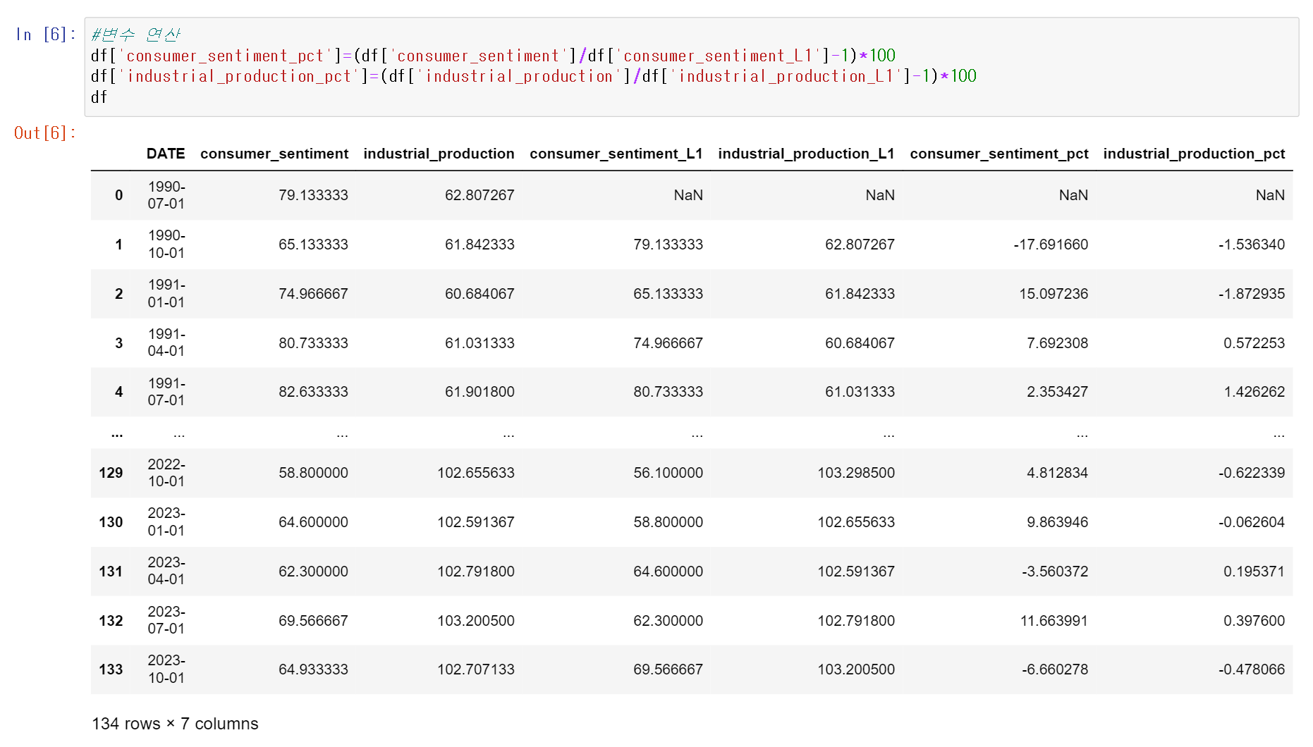Viewport: 1313px width, 747px height.
Task: Click the -1.536340 value in row 1
Action: (1252, 245)
